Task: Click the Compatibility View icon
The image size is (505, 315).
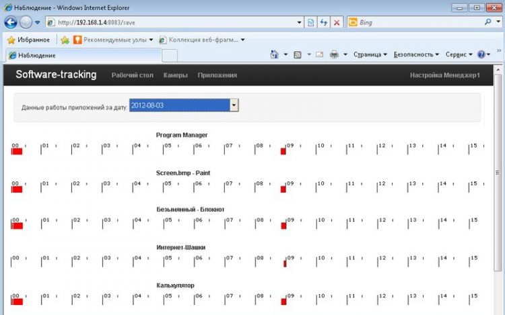Action: pyautogui.click(x=311, y=22)
